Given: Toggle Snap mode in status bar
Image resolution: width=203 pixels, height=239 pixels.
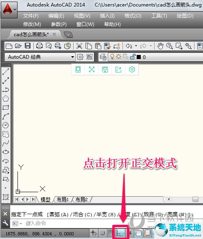Looking at the screenshot, I should click(x=103, y=233).
